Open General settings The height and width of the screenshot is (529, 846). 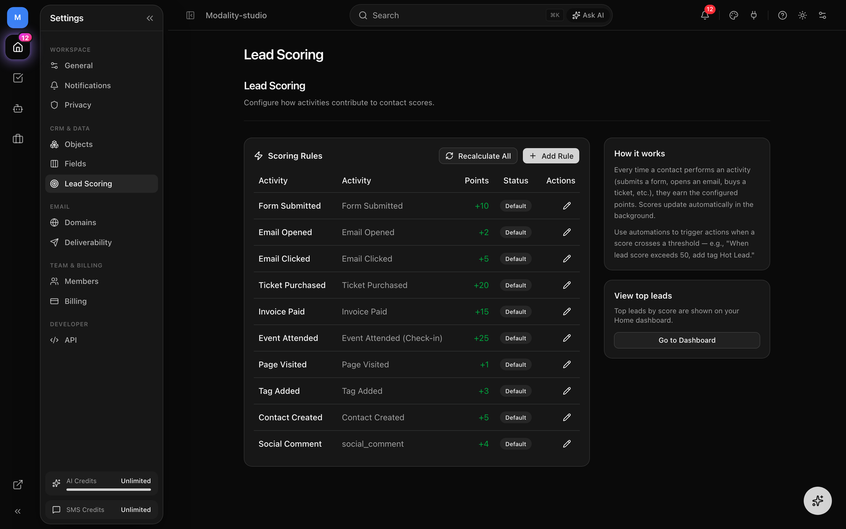pyautogui.click(x=102, y=66)
